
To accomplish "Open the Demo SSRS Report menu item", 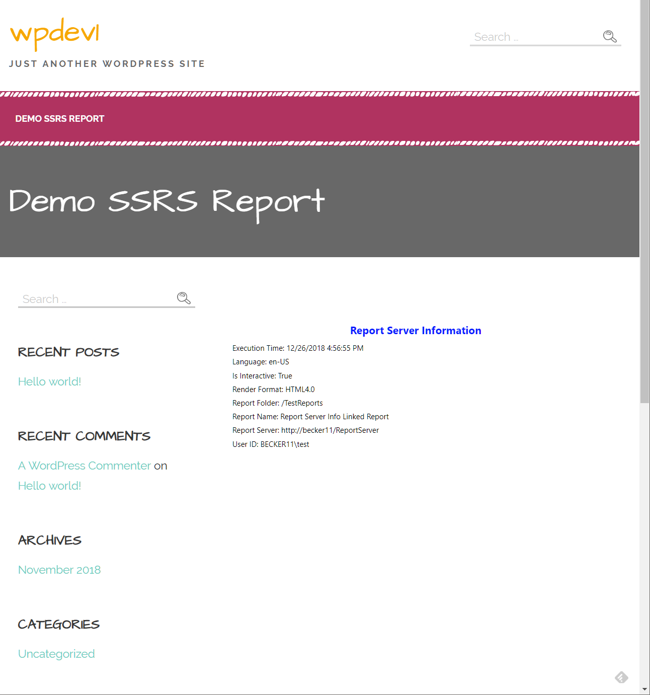I will (59, 119).
